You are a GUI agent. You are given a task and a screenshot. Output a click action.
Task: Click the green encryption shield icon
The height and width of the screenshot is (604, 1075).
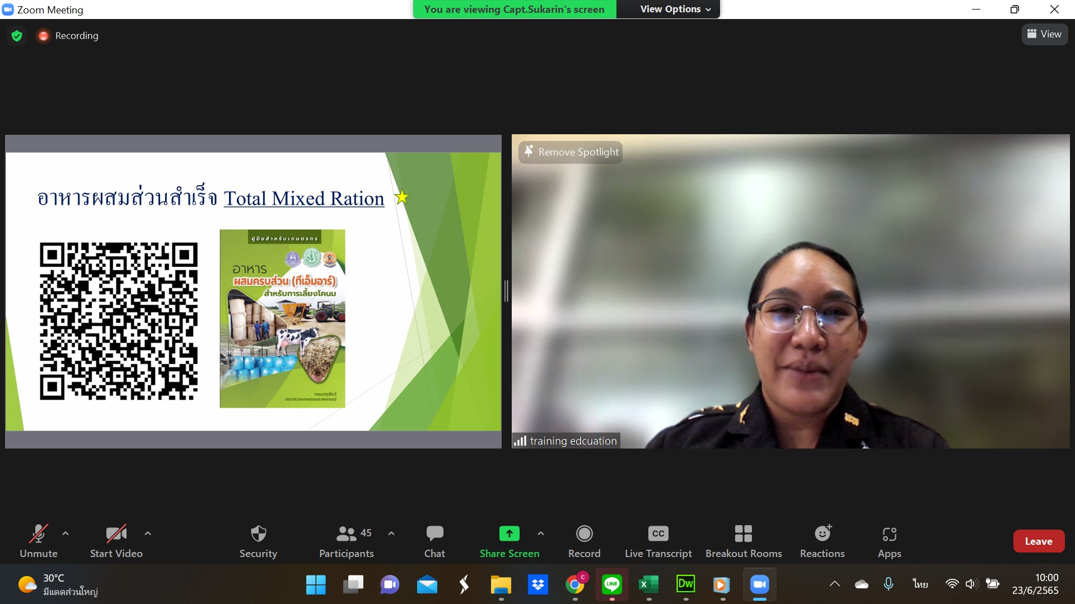[x=17, y=36]
